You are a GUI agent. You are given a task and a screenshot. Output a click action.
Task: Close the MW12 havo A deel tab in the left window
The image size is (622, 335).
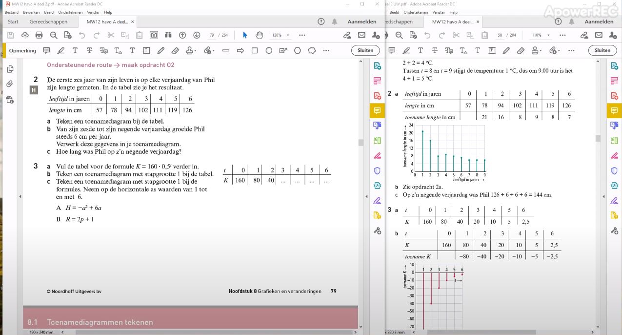point(133,21)
